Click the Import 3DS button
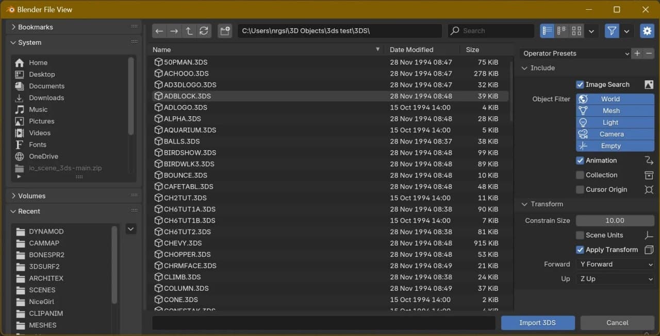This screenshot has width=660, height=336. (538, 323)
